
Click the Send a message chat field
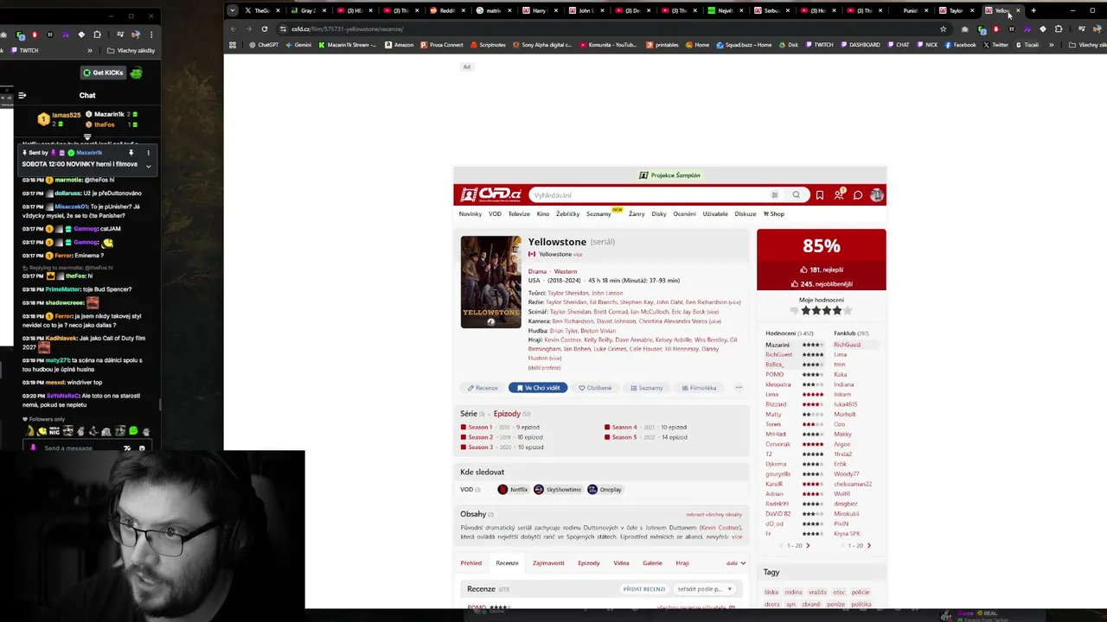[78, 448]
